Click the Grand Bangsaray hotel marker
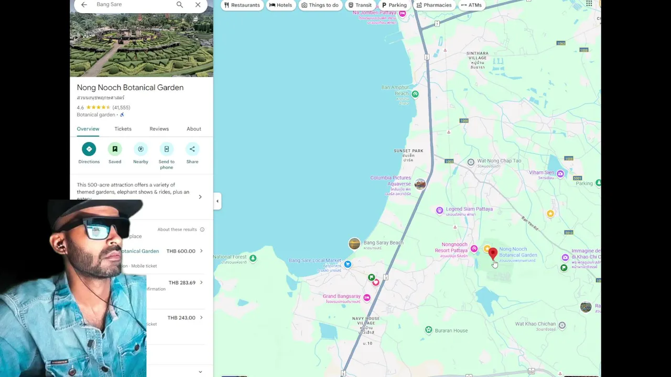This screenshot has height=377, width=671. pyautogui.click(x=367, y=298)
